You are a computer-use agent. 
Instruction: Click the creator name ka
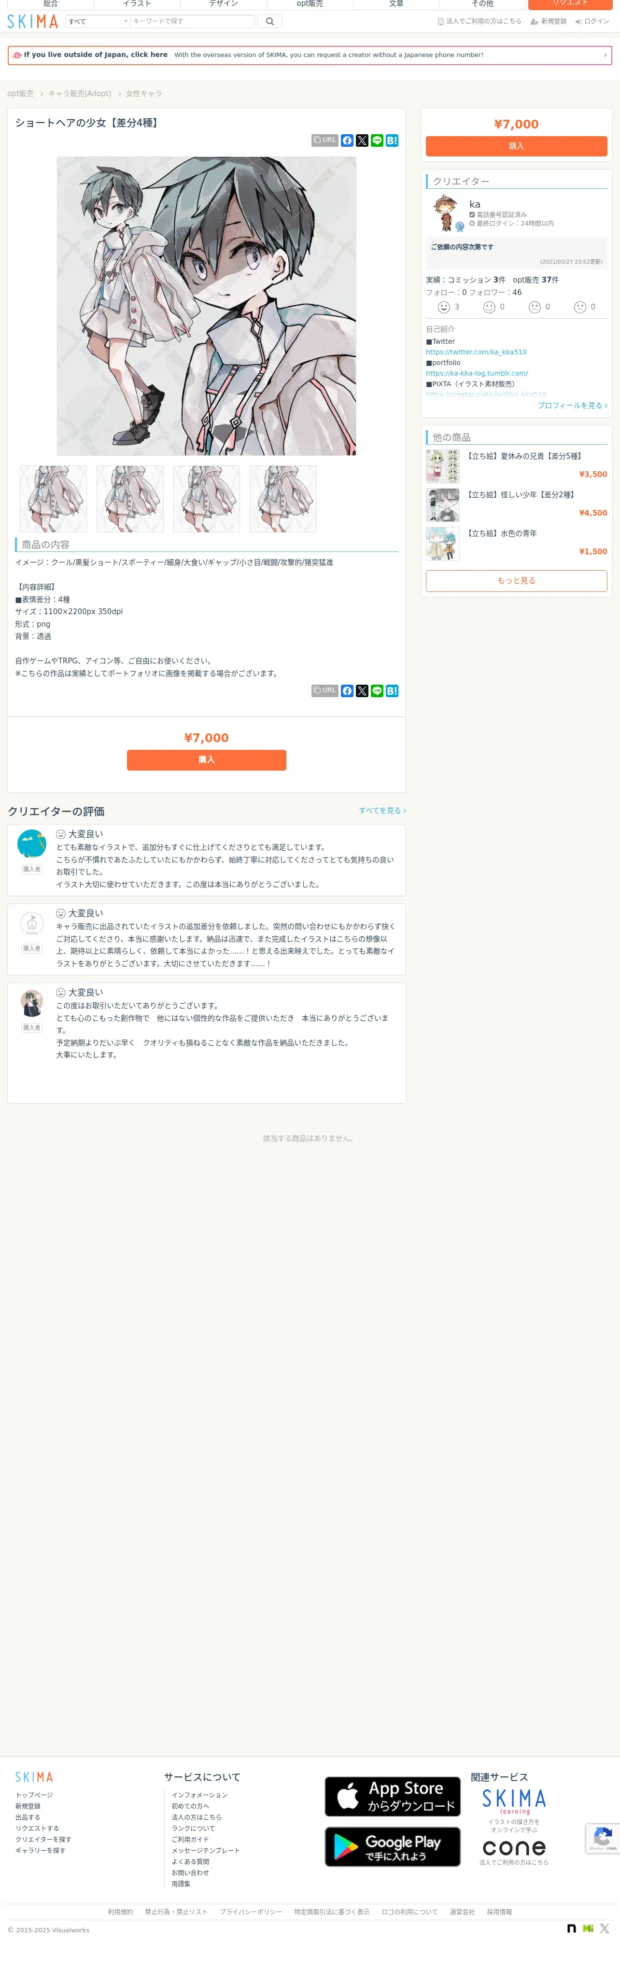point(475,204)
